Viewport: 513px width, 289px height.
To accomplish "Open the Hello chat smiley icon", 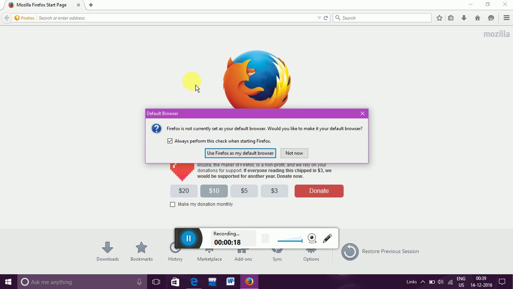I will pos(491,18).
